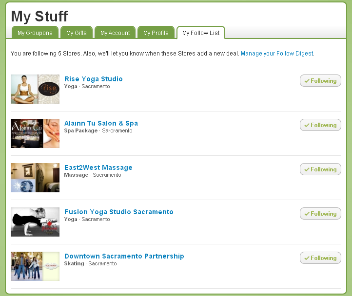Viewport: 352px width, 296px height.
Task: Click the East2West Massage thumbnail image
Action: (35, 178)
